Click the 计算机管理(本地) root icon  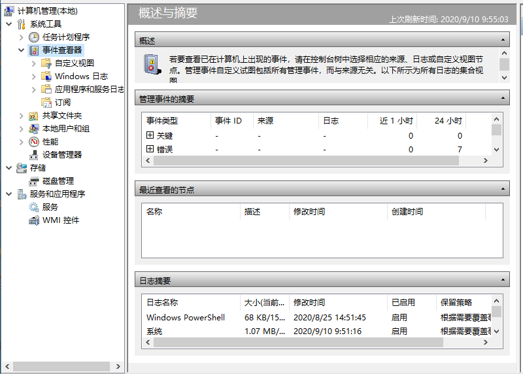[x=9, y=11]
